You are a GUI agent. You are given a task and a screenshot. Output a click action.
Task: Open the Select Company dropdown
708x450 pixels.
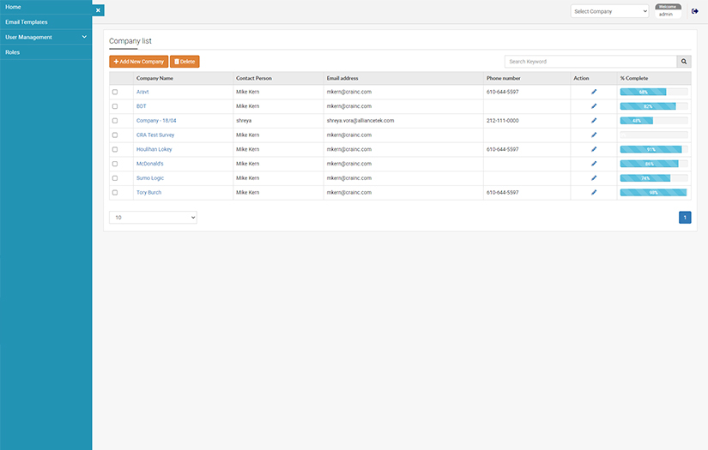609,11
